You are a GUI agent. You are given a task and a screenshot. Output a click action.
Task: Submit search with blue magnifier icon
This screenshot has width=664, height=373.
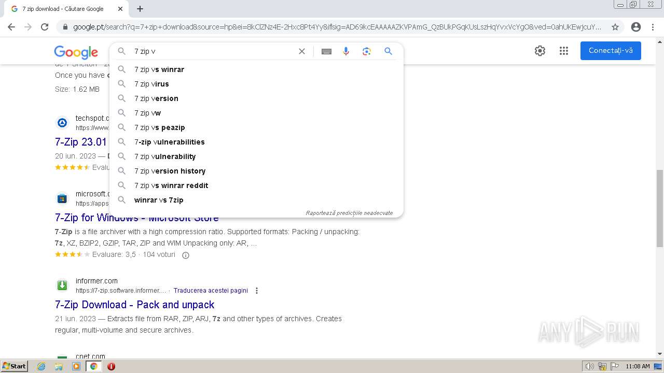click(x=388, y=51)
